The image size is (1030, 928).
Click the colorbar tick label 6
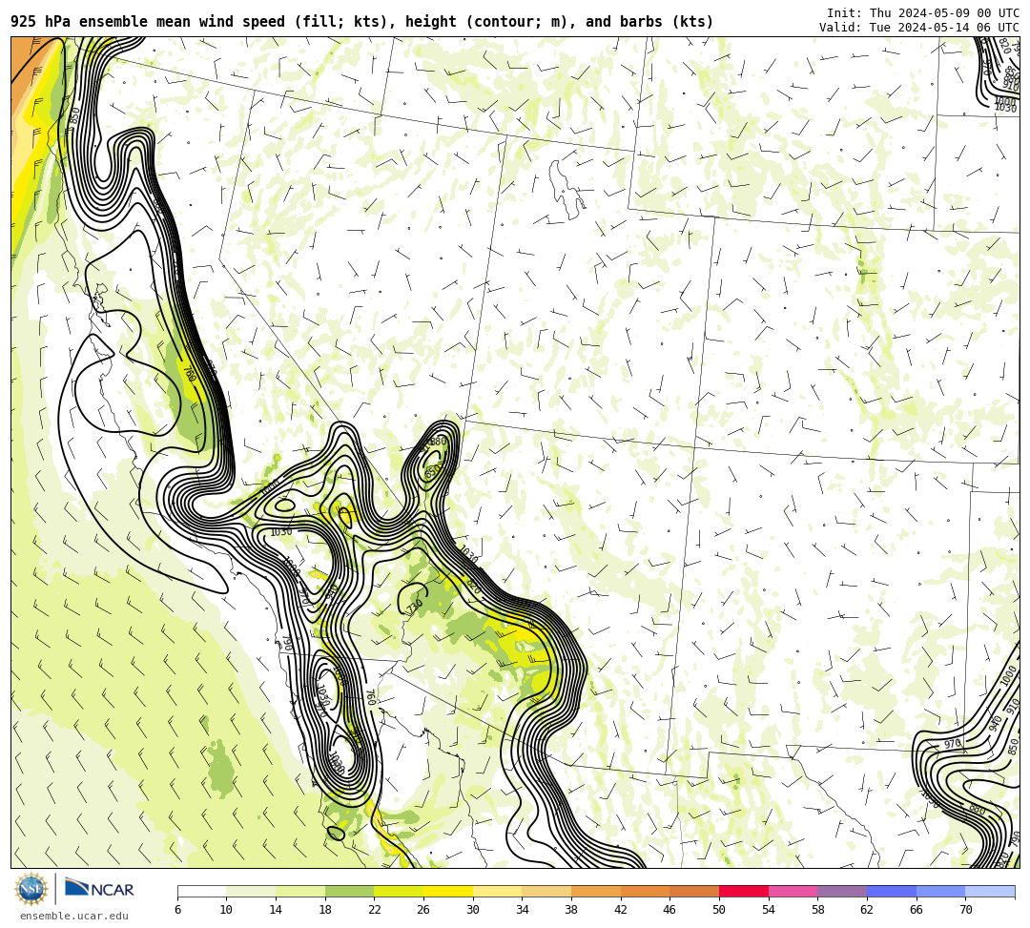(177, 910)
